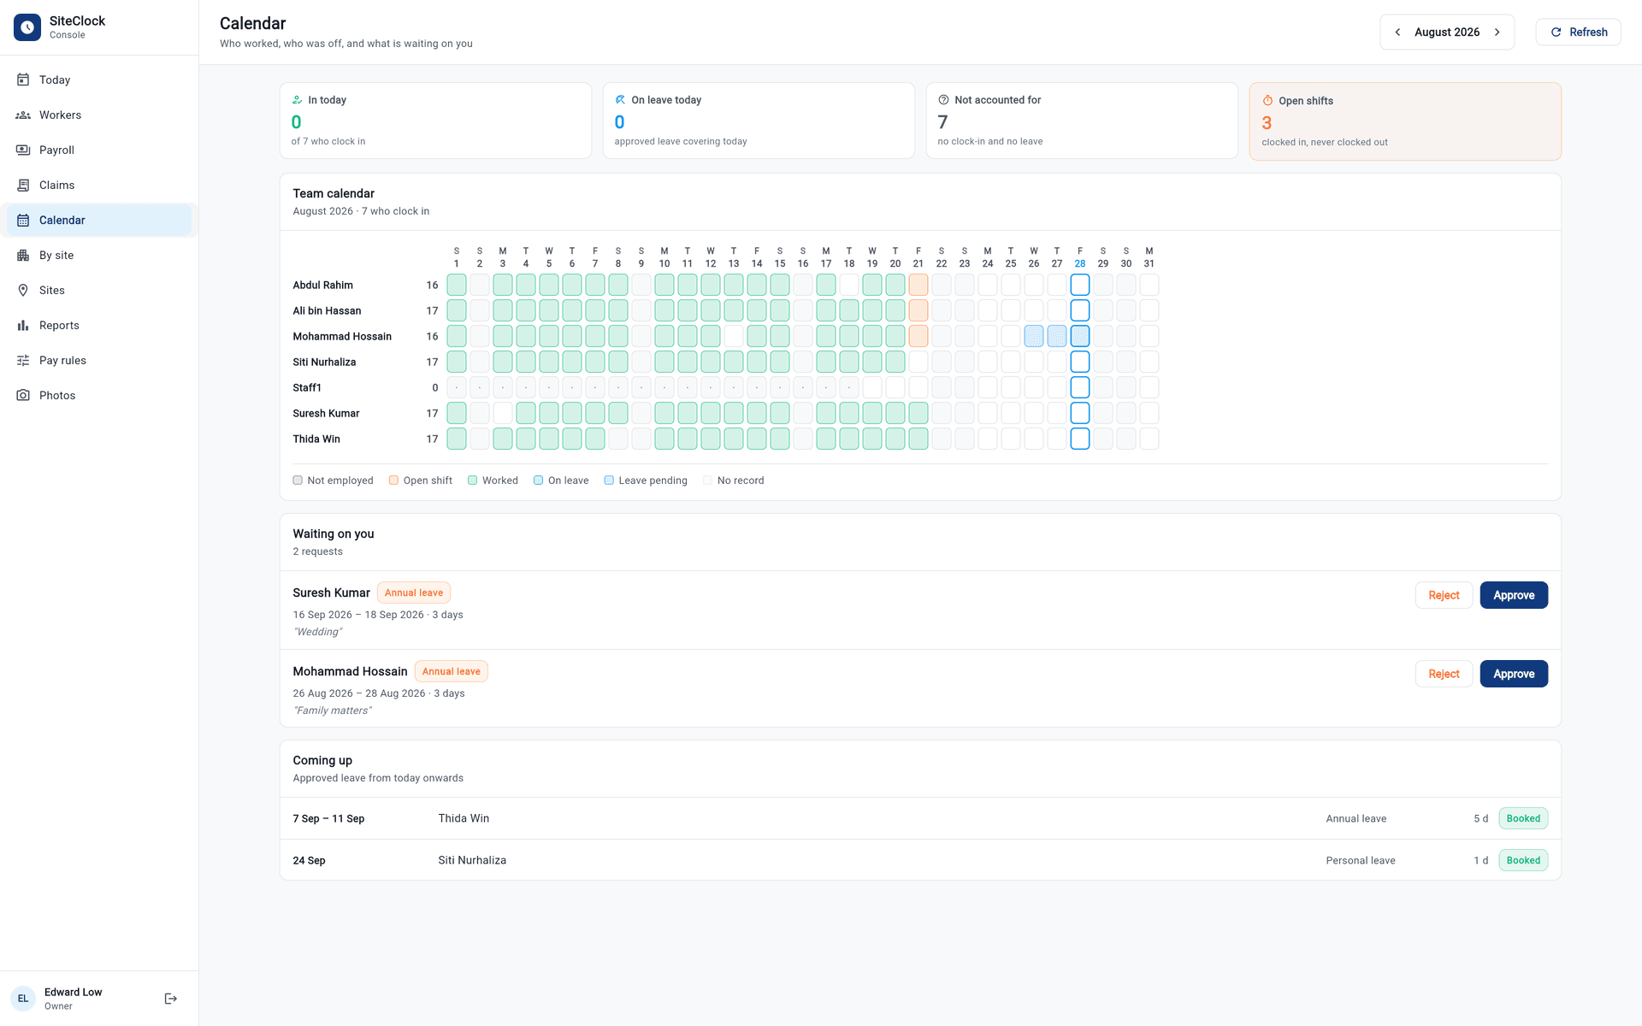The width and height of the screenshot is (1642, 1026).
Task: Click the No record legend swatch
Action: click(707, 481)
